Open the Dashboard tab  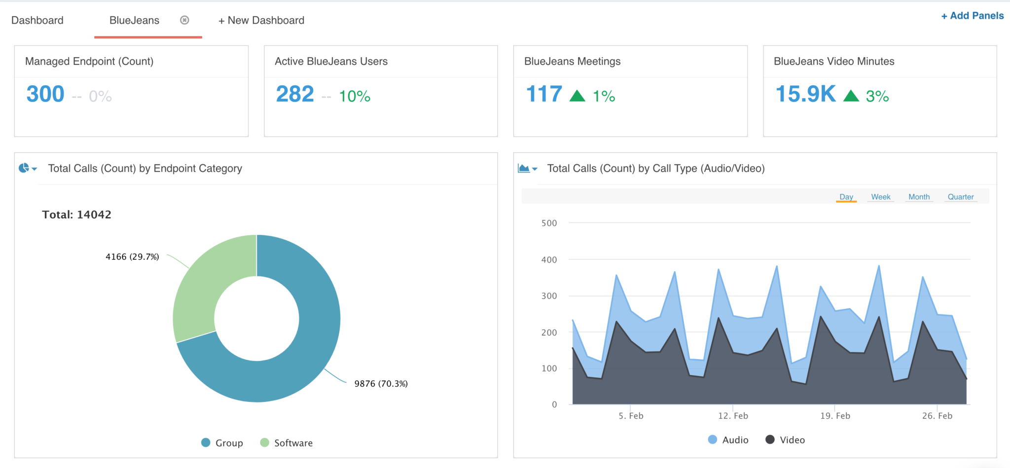click(37, 20)
